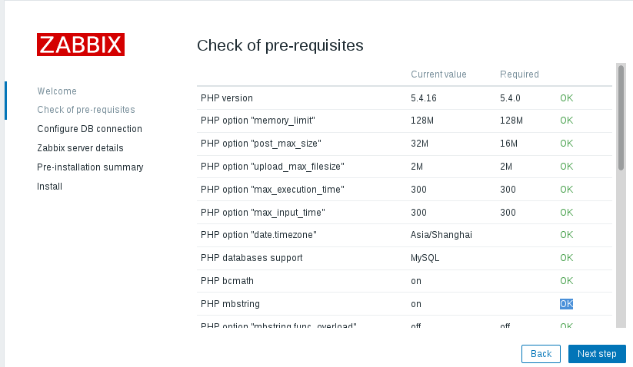The image size is (633, 367).
Task: Go to the Next step
Action: pyautogui.click(x=597, y=354)
